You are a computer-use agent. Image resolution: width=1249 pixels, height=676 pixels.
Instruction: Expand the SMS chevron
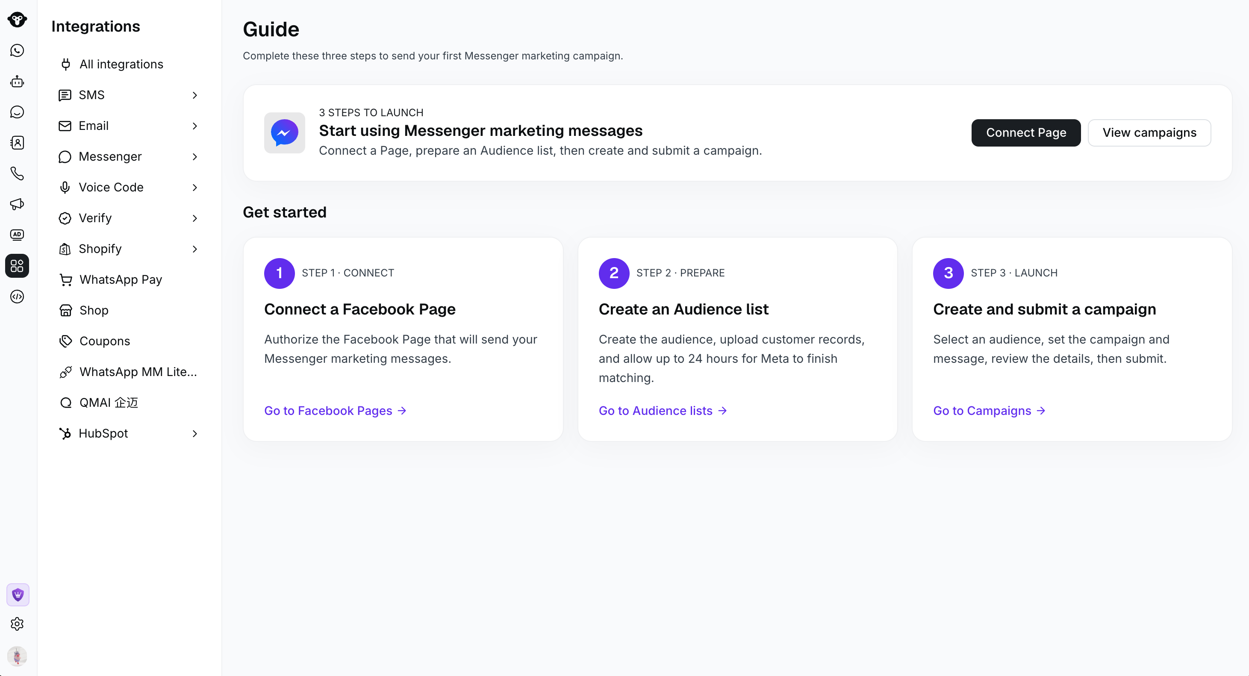(x=195, y=95)
